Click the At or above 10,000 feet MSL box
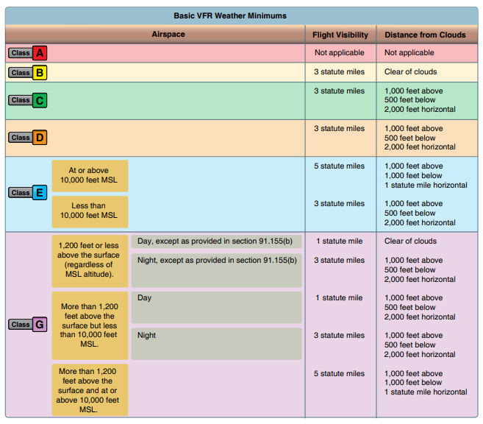 [90, 176]
